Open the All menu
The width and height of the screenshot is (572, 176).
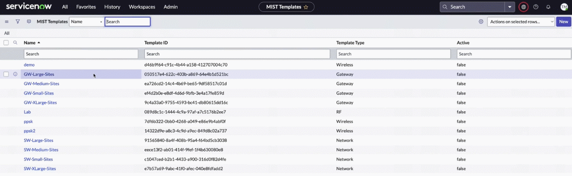pyautogui.click(x=65, y=7)
